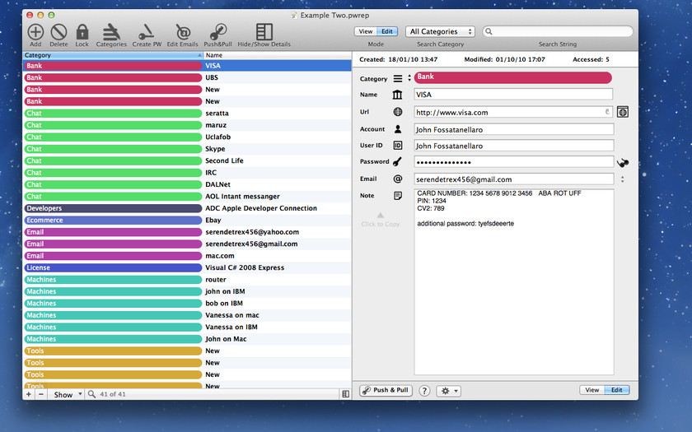Lock the database with Lock icon

(x=82, y=32)
